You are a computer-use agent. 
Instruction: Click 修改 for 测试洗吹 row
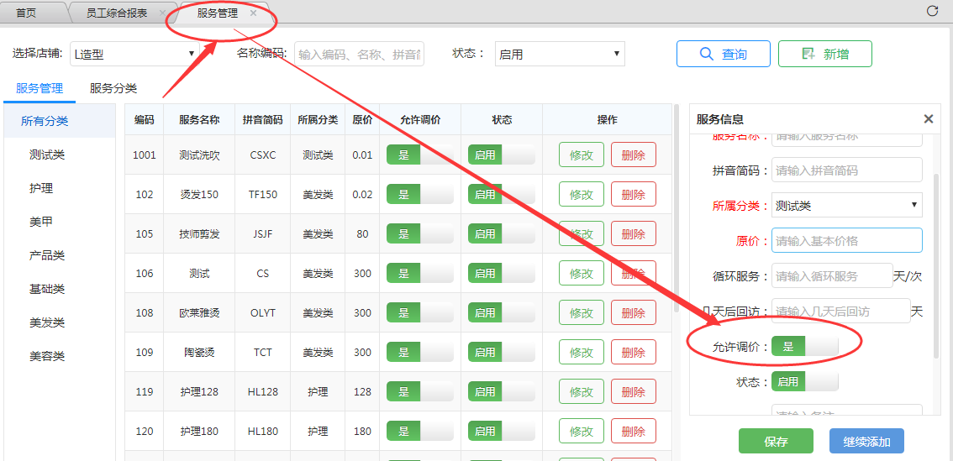(x=581, y=155)
